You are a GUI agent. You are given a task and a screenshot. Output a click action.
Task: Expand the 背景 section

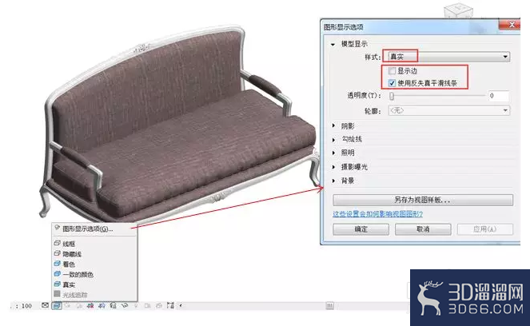tap(333, 181)
